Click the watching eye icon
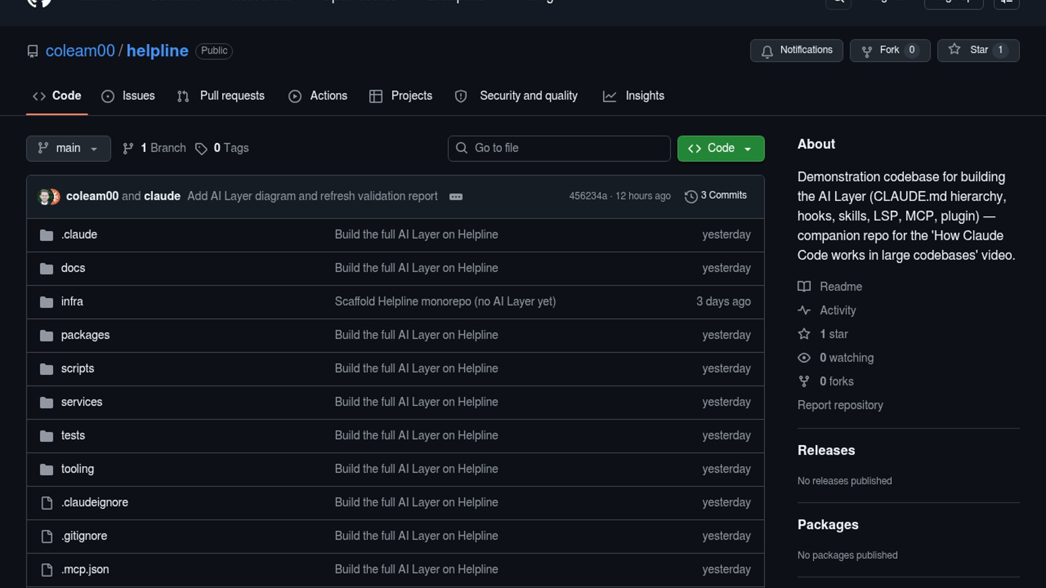Screen dimensions: 1046x588 (804, 358)
